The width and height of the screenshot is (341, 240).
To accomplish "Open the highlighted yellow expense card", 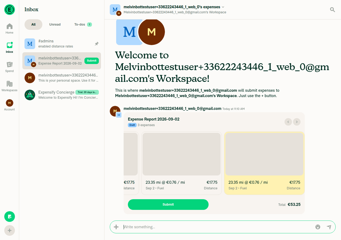I will click(264, 163).
